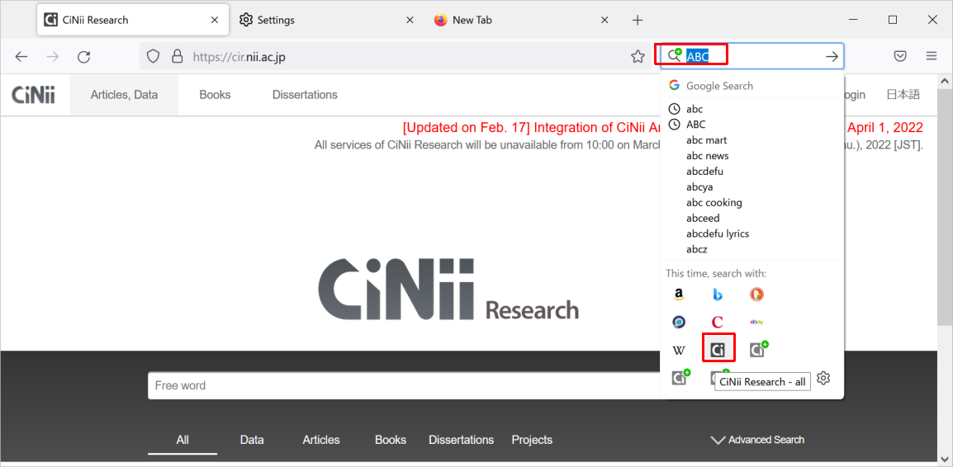Choose the 'abc cooking' suggestion
953x467 pixels.
751,203
